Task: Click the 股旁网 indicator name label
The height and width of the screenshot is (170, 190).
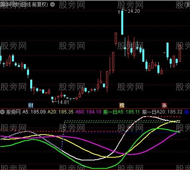Action: [14, 112]
